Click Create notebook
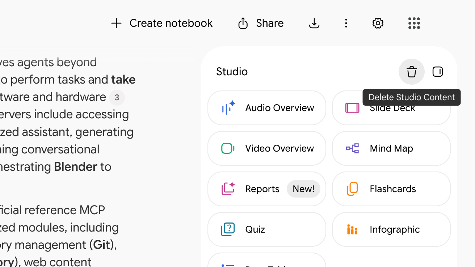This screenshot has width=475, height=267. [162, 23]
